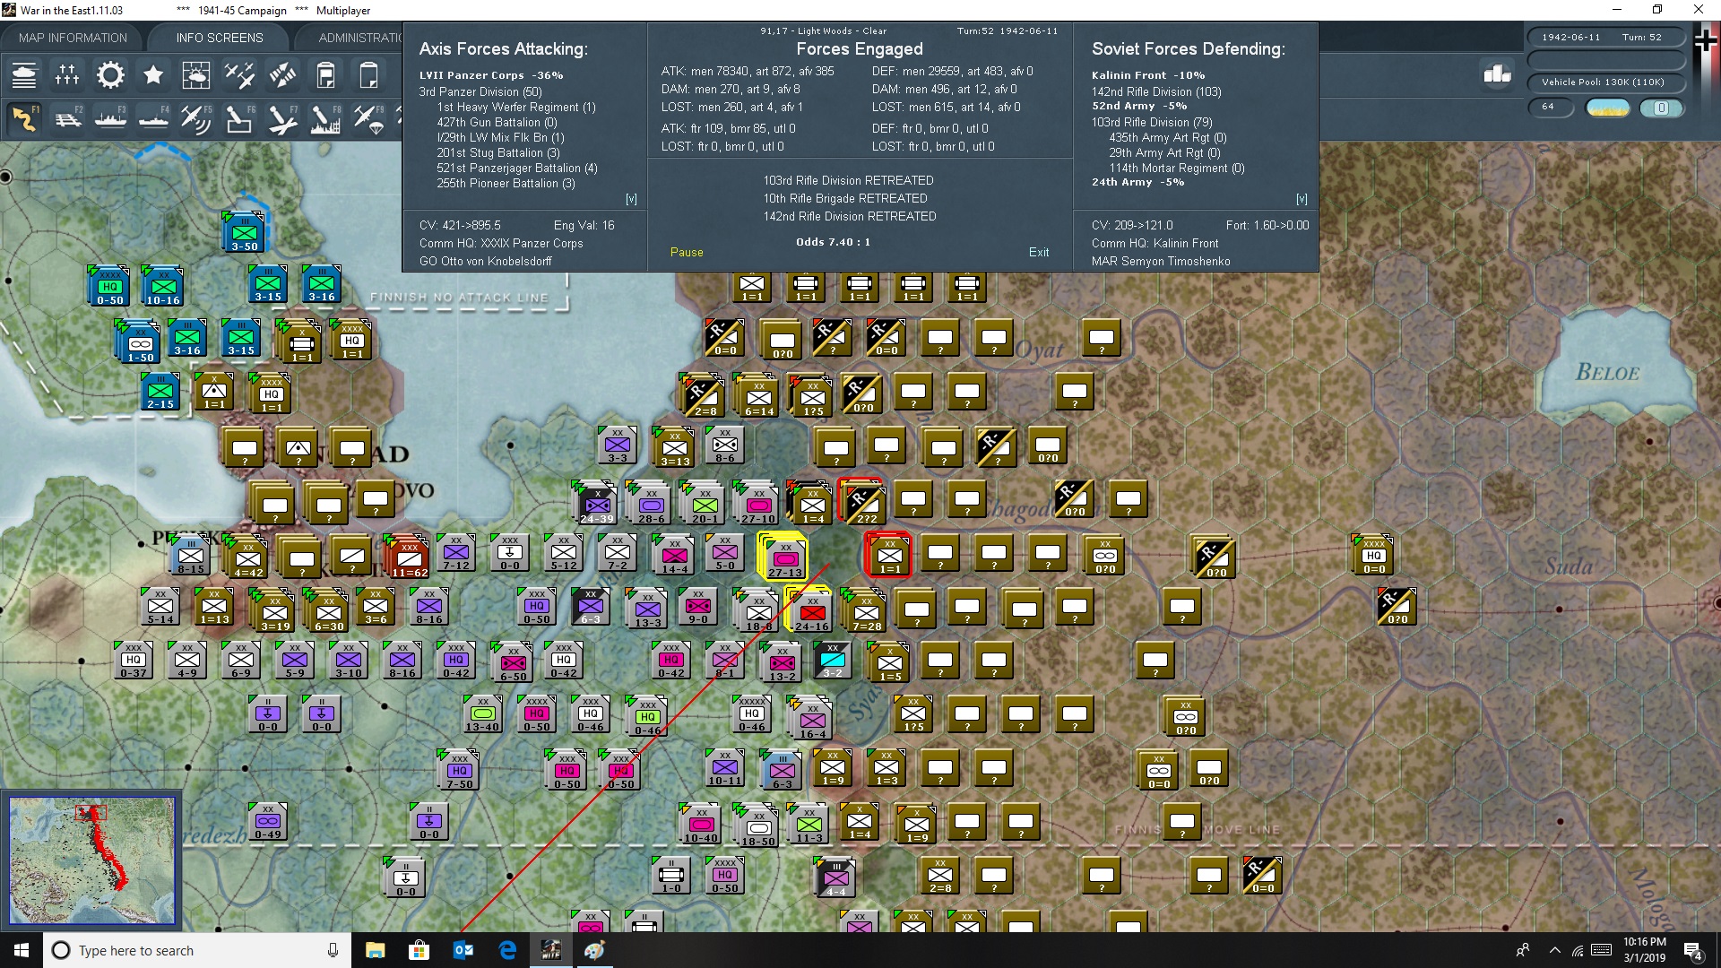The image size is (1721, 968).
Task: Open the air doctrine planes icon
Action: point(239,74)
